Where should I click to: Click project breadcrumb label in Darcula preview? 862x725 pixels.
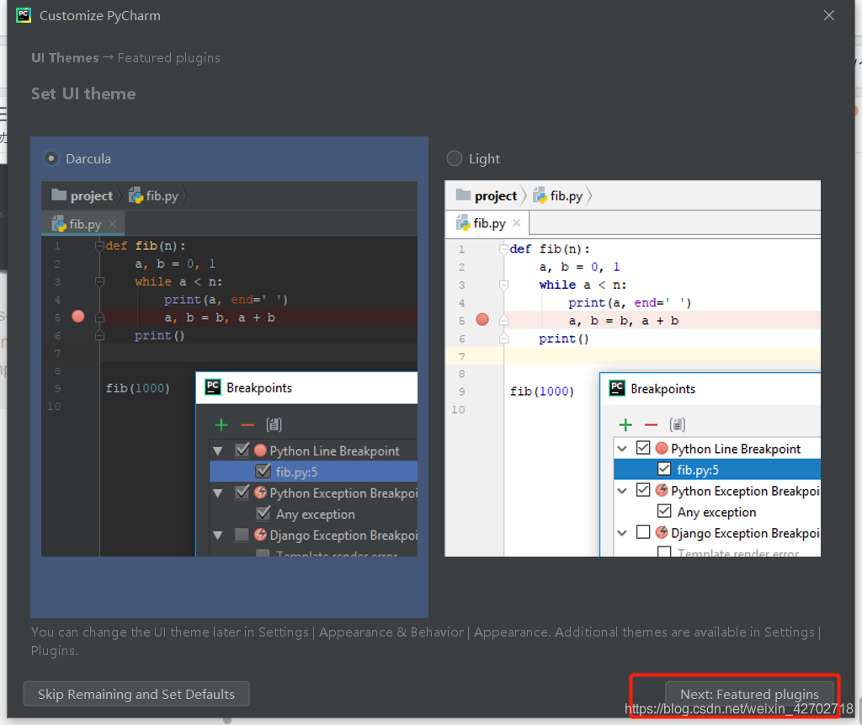(x=91, y=196)
